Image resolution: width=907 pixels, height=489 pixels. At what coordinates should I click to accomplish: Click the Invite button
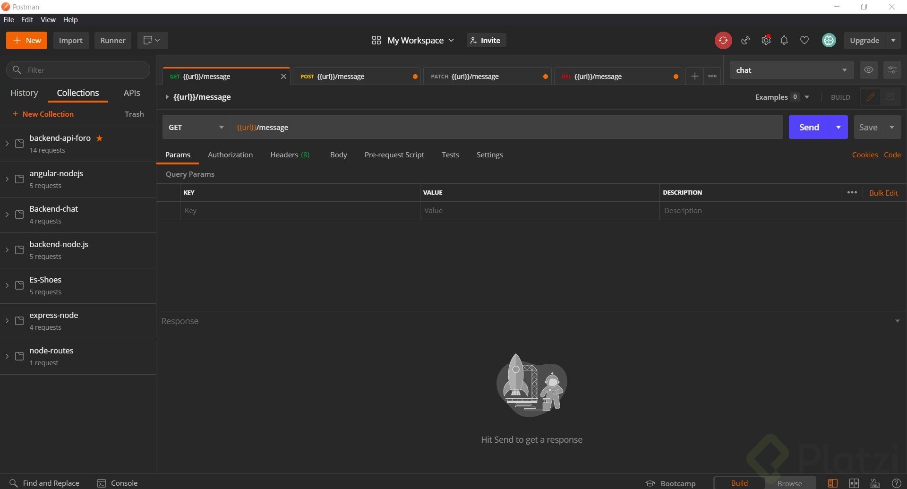[486, 41]
